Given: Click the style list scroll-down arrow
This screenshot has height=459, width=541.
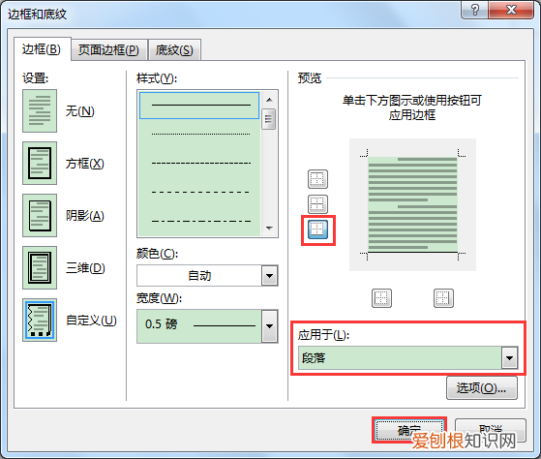Looking at the screenshot, I should pos(269,229).
